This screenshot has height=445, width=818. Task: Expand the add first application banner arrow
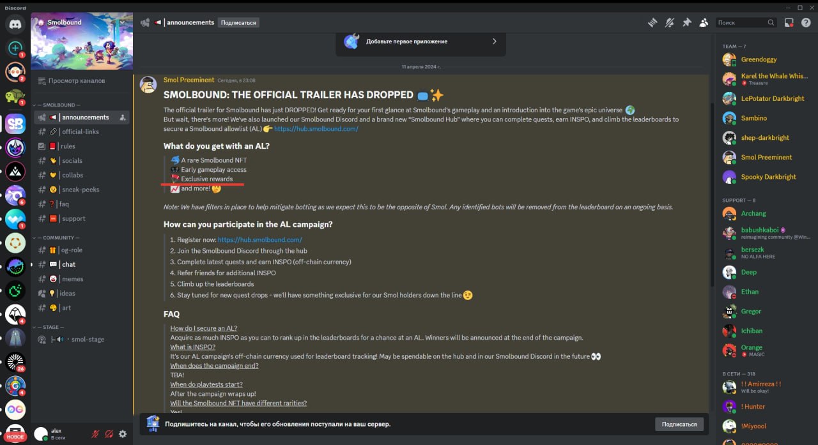click(x=494, y=41)
